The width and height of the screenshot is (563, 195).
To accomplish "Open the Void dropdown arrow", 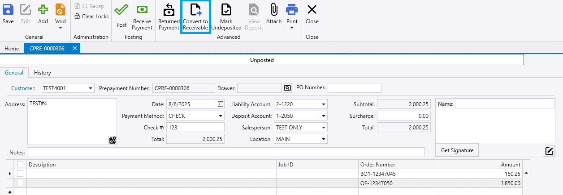I will click(61, 28).
